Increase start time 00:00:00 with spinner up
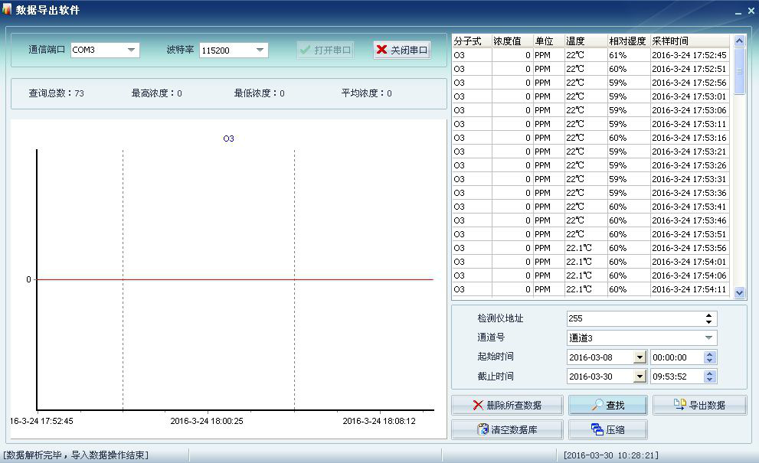Image resolution: width=759 pixels, height=463 pixels. tap(710, 354)
